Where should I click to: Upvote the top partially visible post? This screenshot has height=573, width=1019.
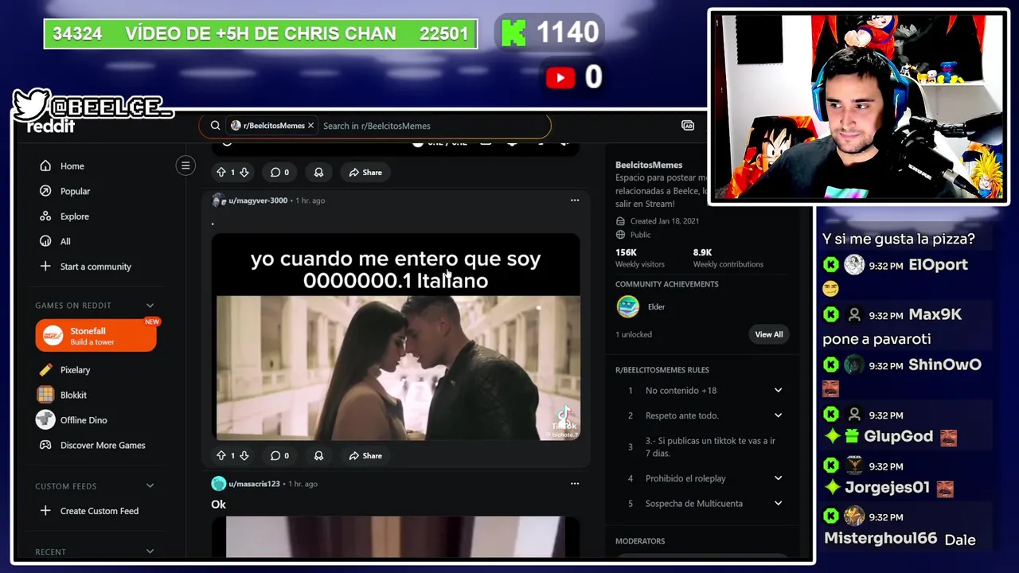pos(221,172)
